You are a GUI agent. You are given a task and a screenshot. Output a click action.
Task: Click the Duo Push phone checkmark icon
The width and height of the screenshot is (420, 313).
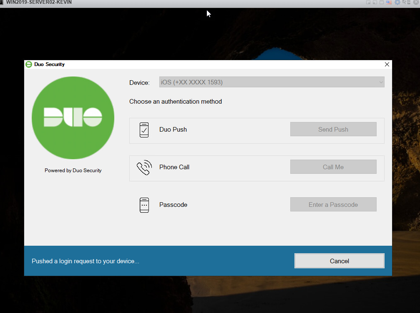[144, 130]
